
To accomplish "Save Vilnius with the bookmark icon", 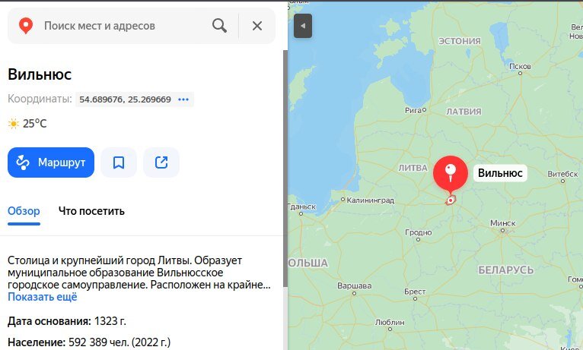I will click(119, 162).
